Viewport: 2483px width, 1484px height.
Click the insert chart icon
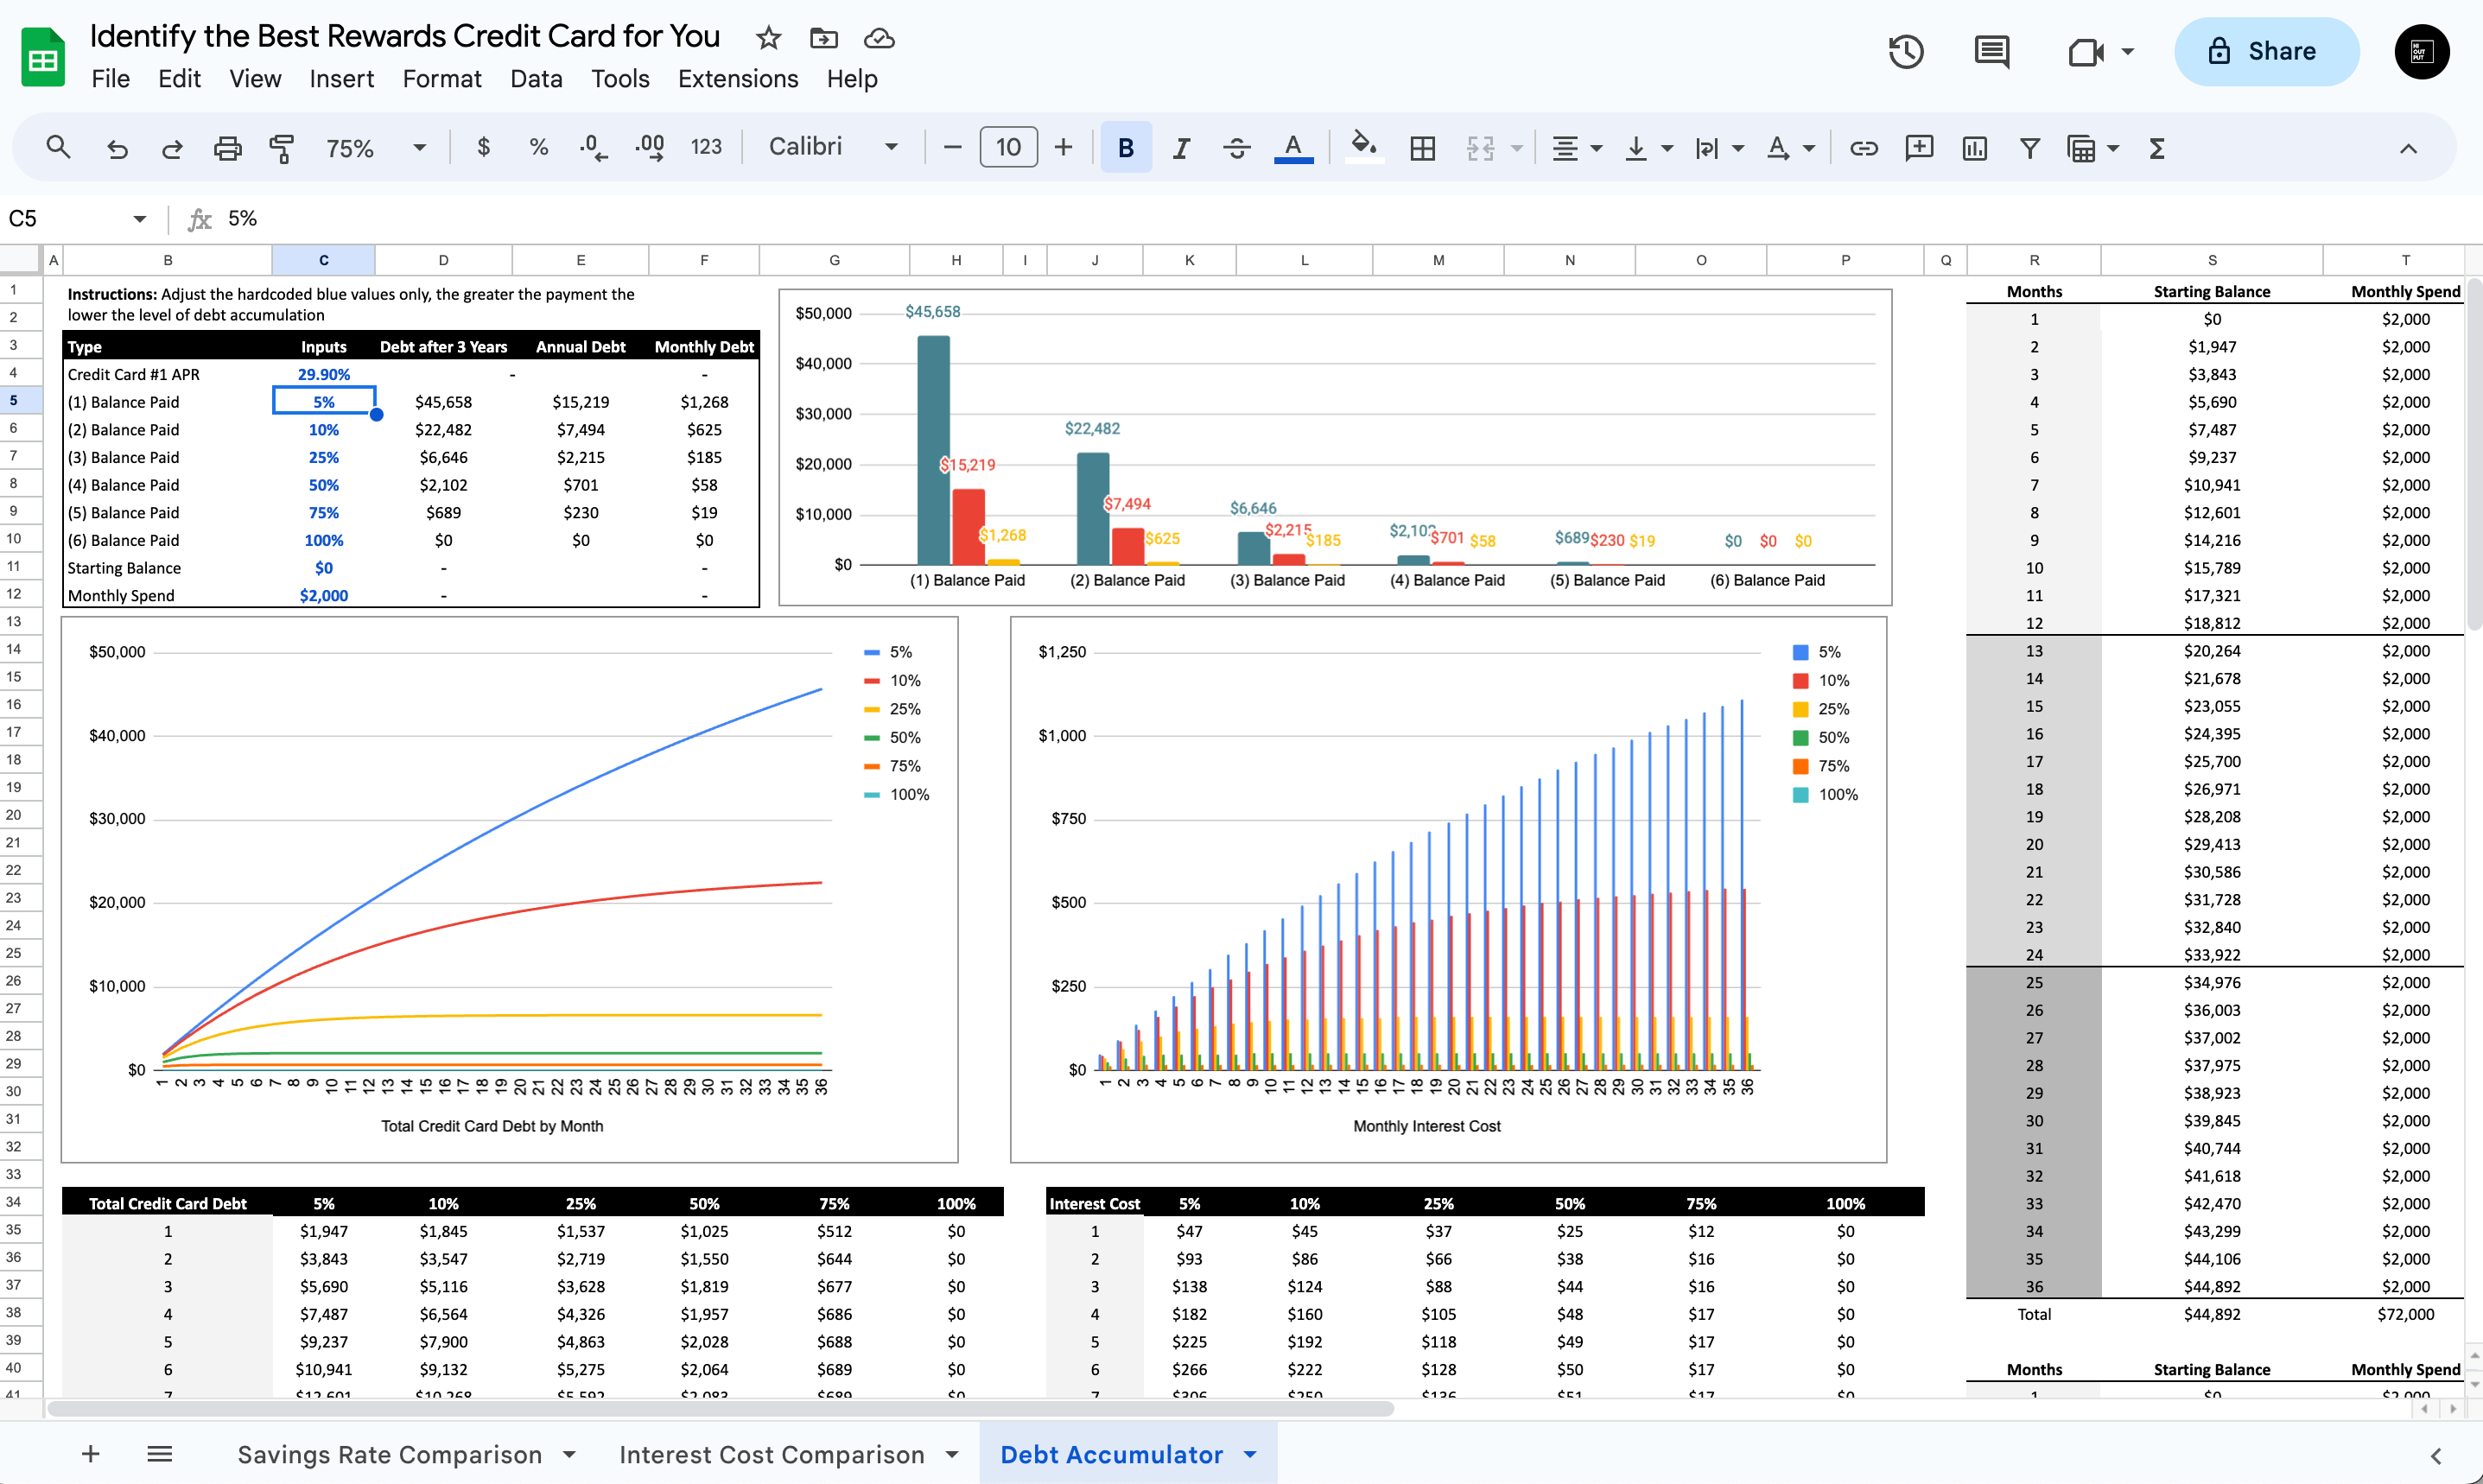(x=1974, y=148)
